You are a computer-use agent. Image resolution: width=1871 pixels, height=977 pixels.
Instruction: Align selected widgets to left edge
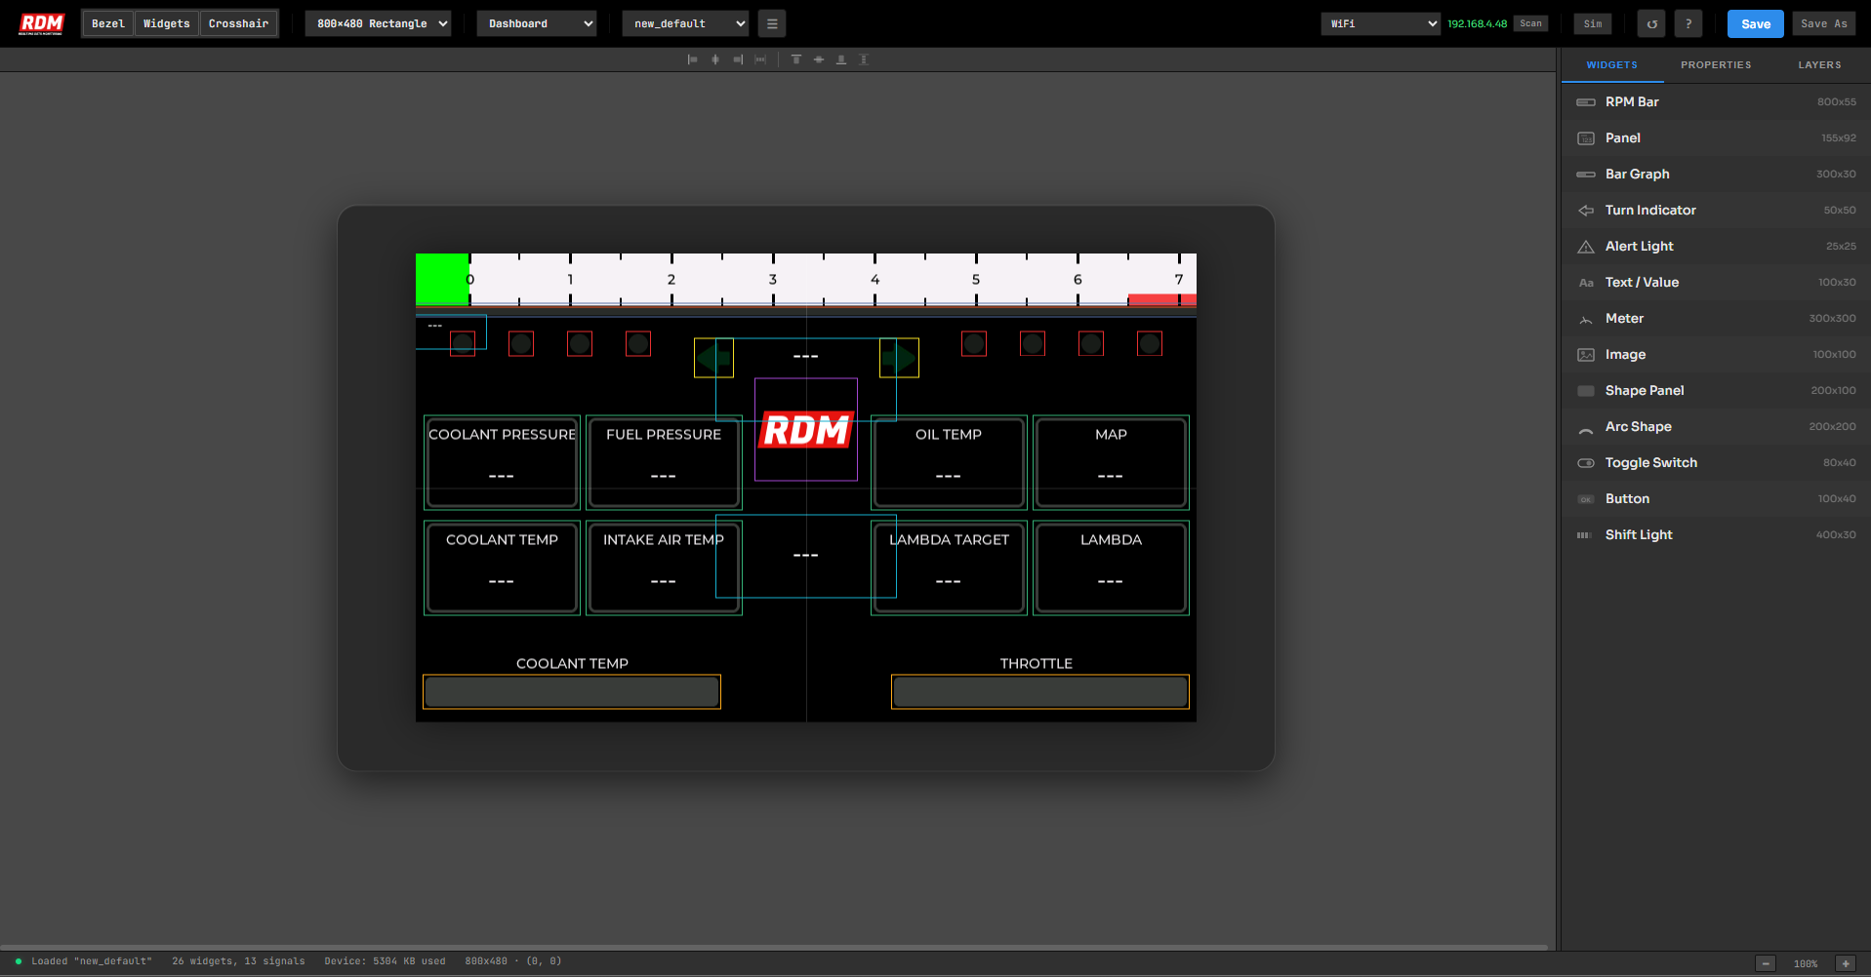point(693,59)
